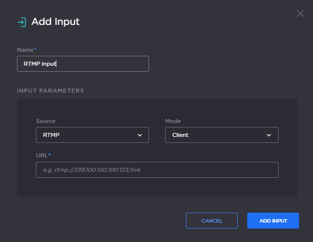Select the Client value shown in Mode

click(x=180, y=135)
